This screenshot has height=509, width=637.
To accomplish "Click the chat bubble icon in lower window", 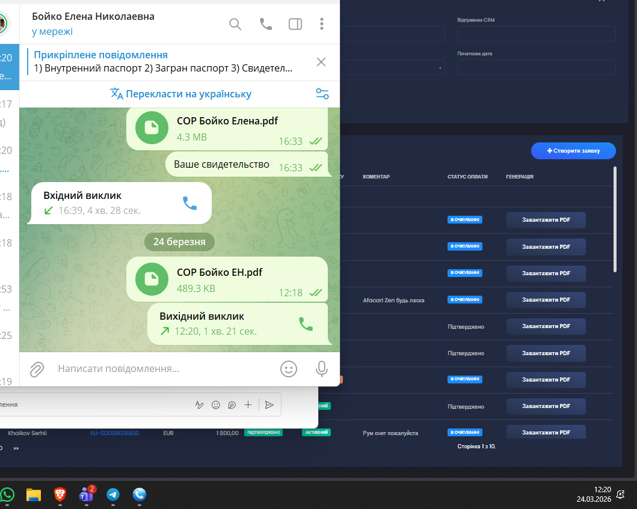I will click(x=232, y=404).
